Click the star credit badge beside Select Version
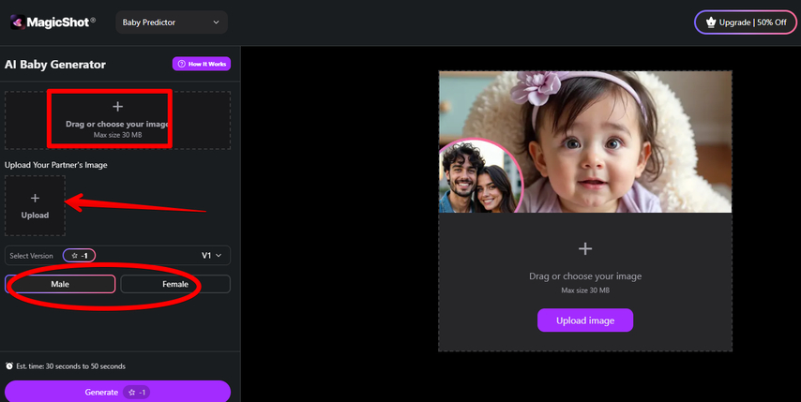The height and width of the screenshot is (402, 801). 79,256
